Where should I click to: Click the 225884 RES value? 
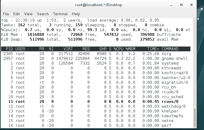[x=83, y=58]
